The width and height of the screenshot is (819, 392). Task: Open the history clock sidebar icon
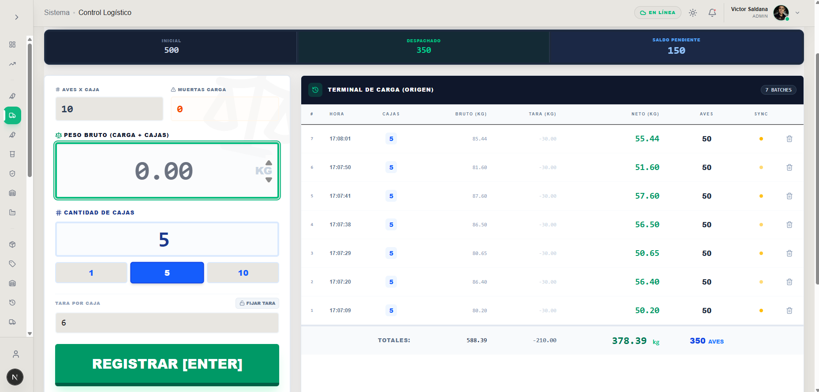point(12,303)
